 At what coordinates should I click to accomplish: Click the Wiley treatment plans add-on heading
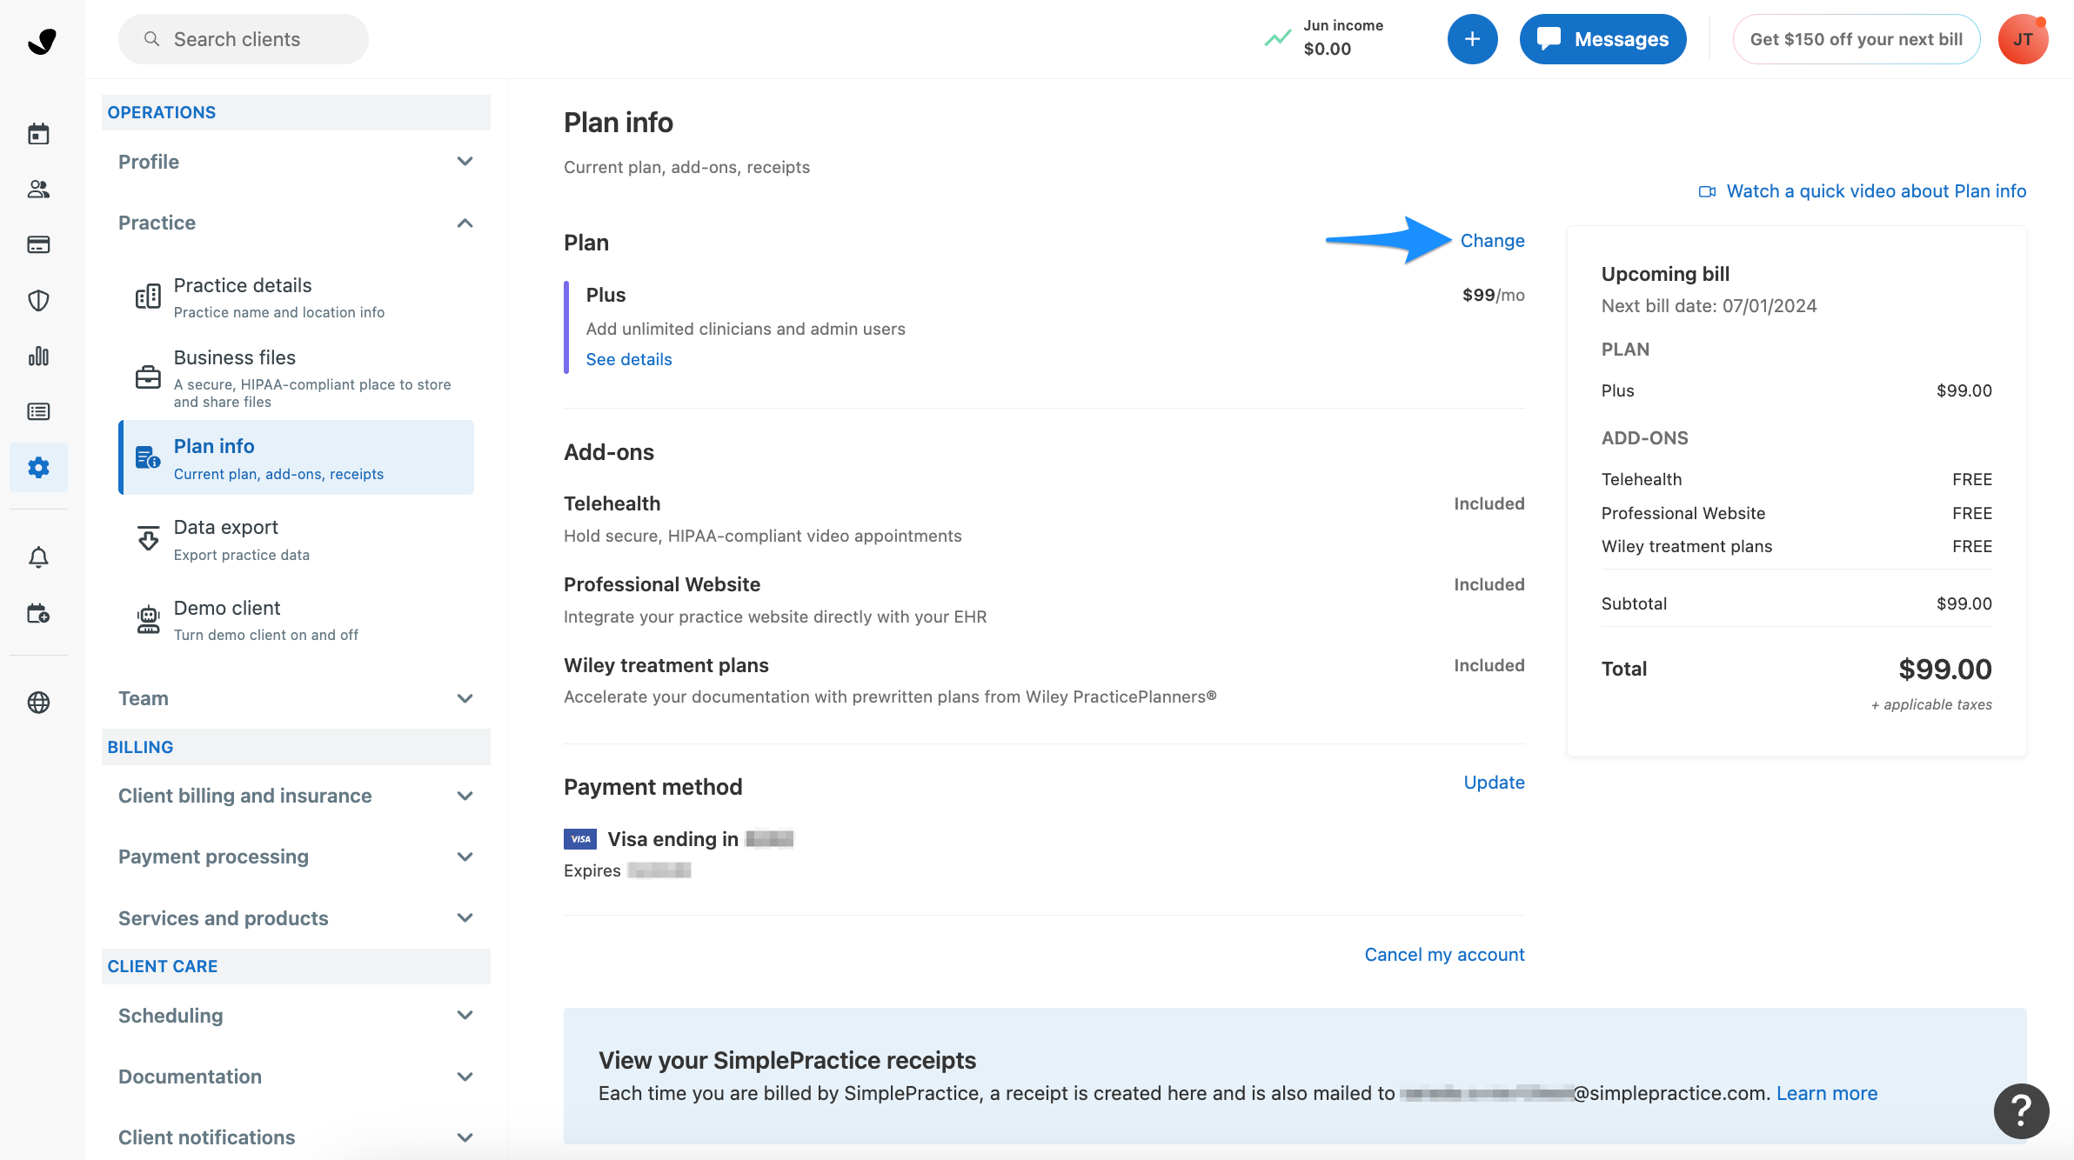666,665
